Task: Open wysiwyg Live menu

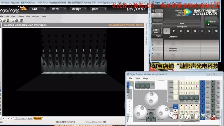Action: 28,16
